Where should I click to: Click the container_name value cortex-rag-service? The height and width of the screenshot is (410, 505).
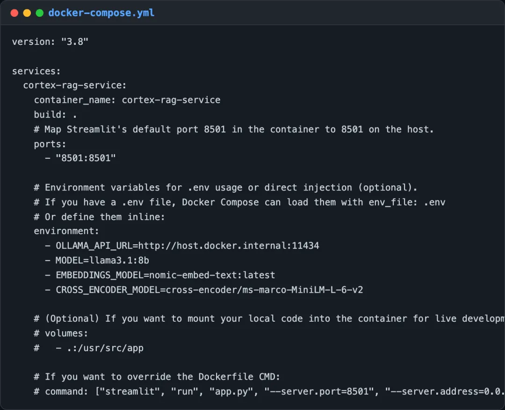171,100
